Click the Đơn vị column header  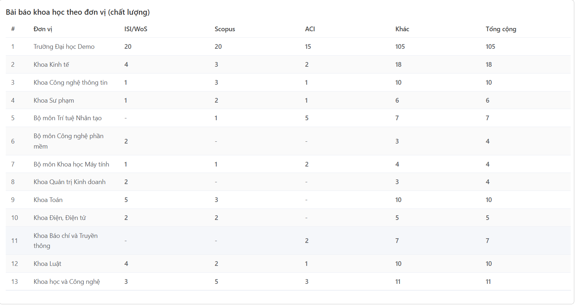pyautogui.click(x=43, y=29)
